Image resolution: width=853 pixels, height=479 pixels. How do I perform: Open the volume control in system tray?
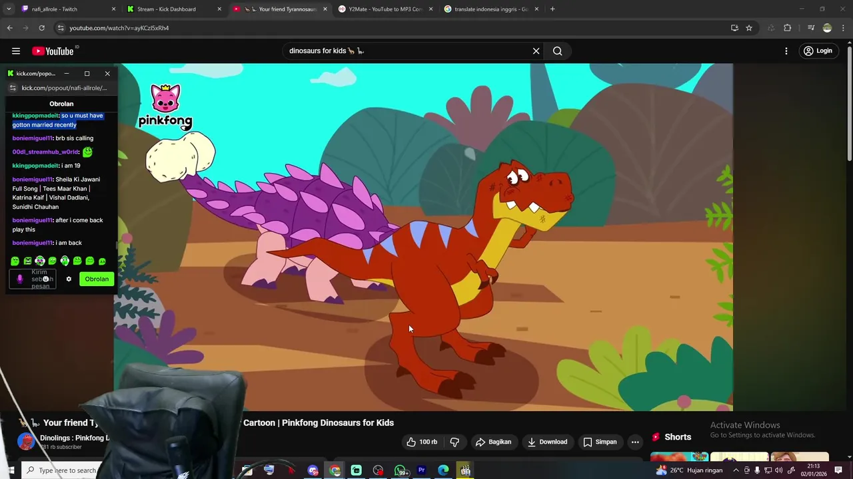[778, 470]
